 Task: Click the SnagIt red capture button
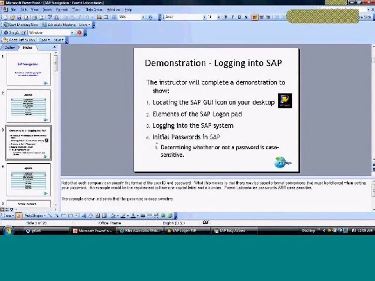(79, 32)
